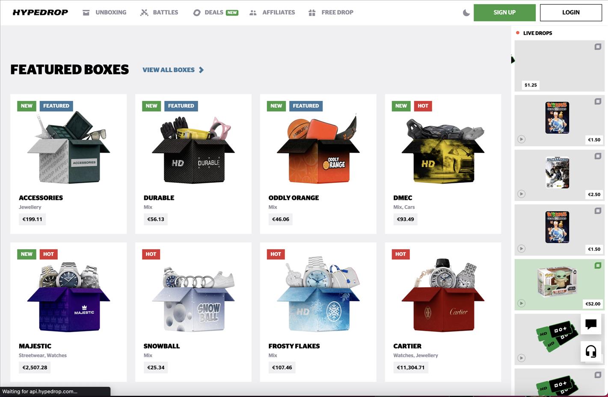Click the Login button

(571, 12)
